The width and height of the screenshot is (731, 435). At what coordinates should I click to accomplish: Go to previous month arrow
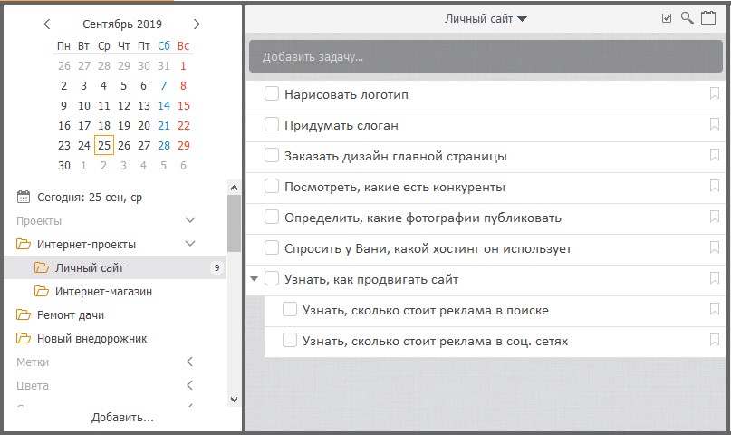pyautogui.click(x=46, y=24)
